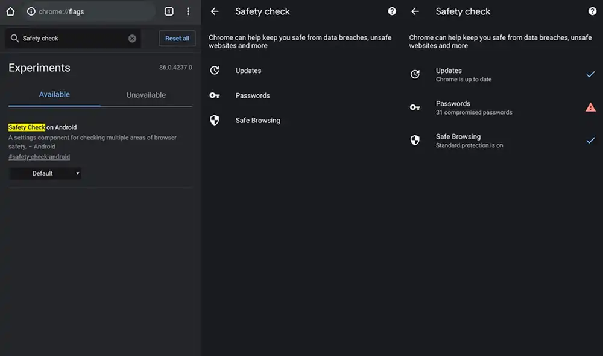Click the help question mark on Safety check
Viewport: 603px width, 356px height.
[393, 11]
